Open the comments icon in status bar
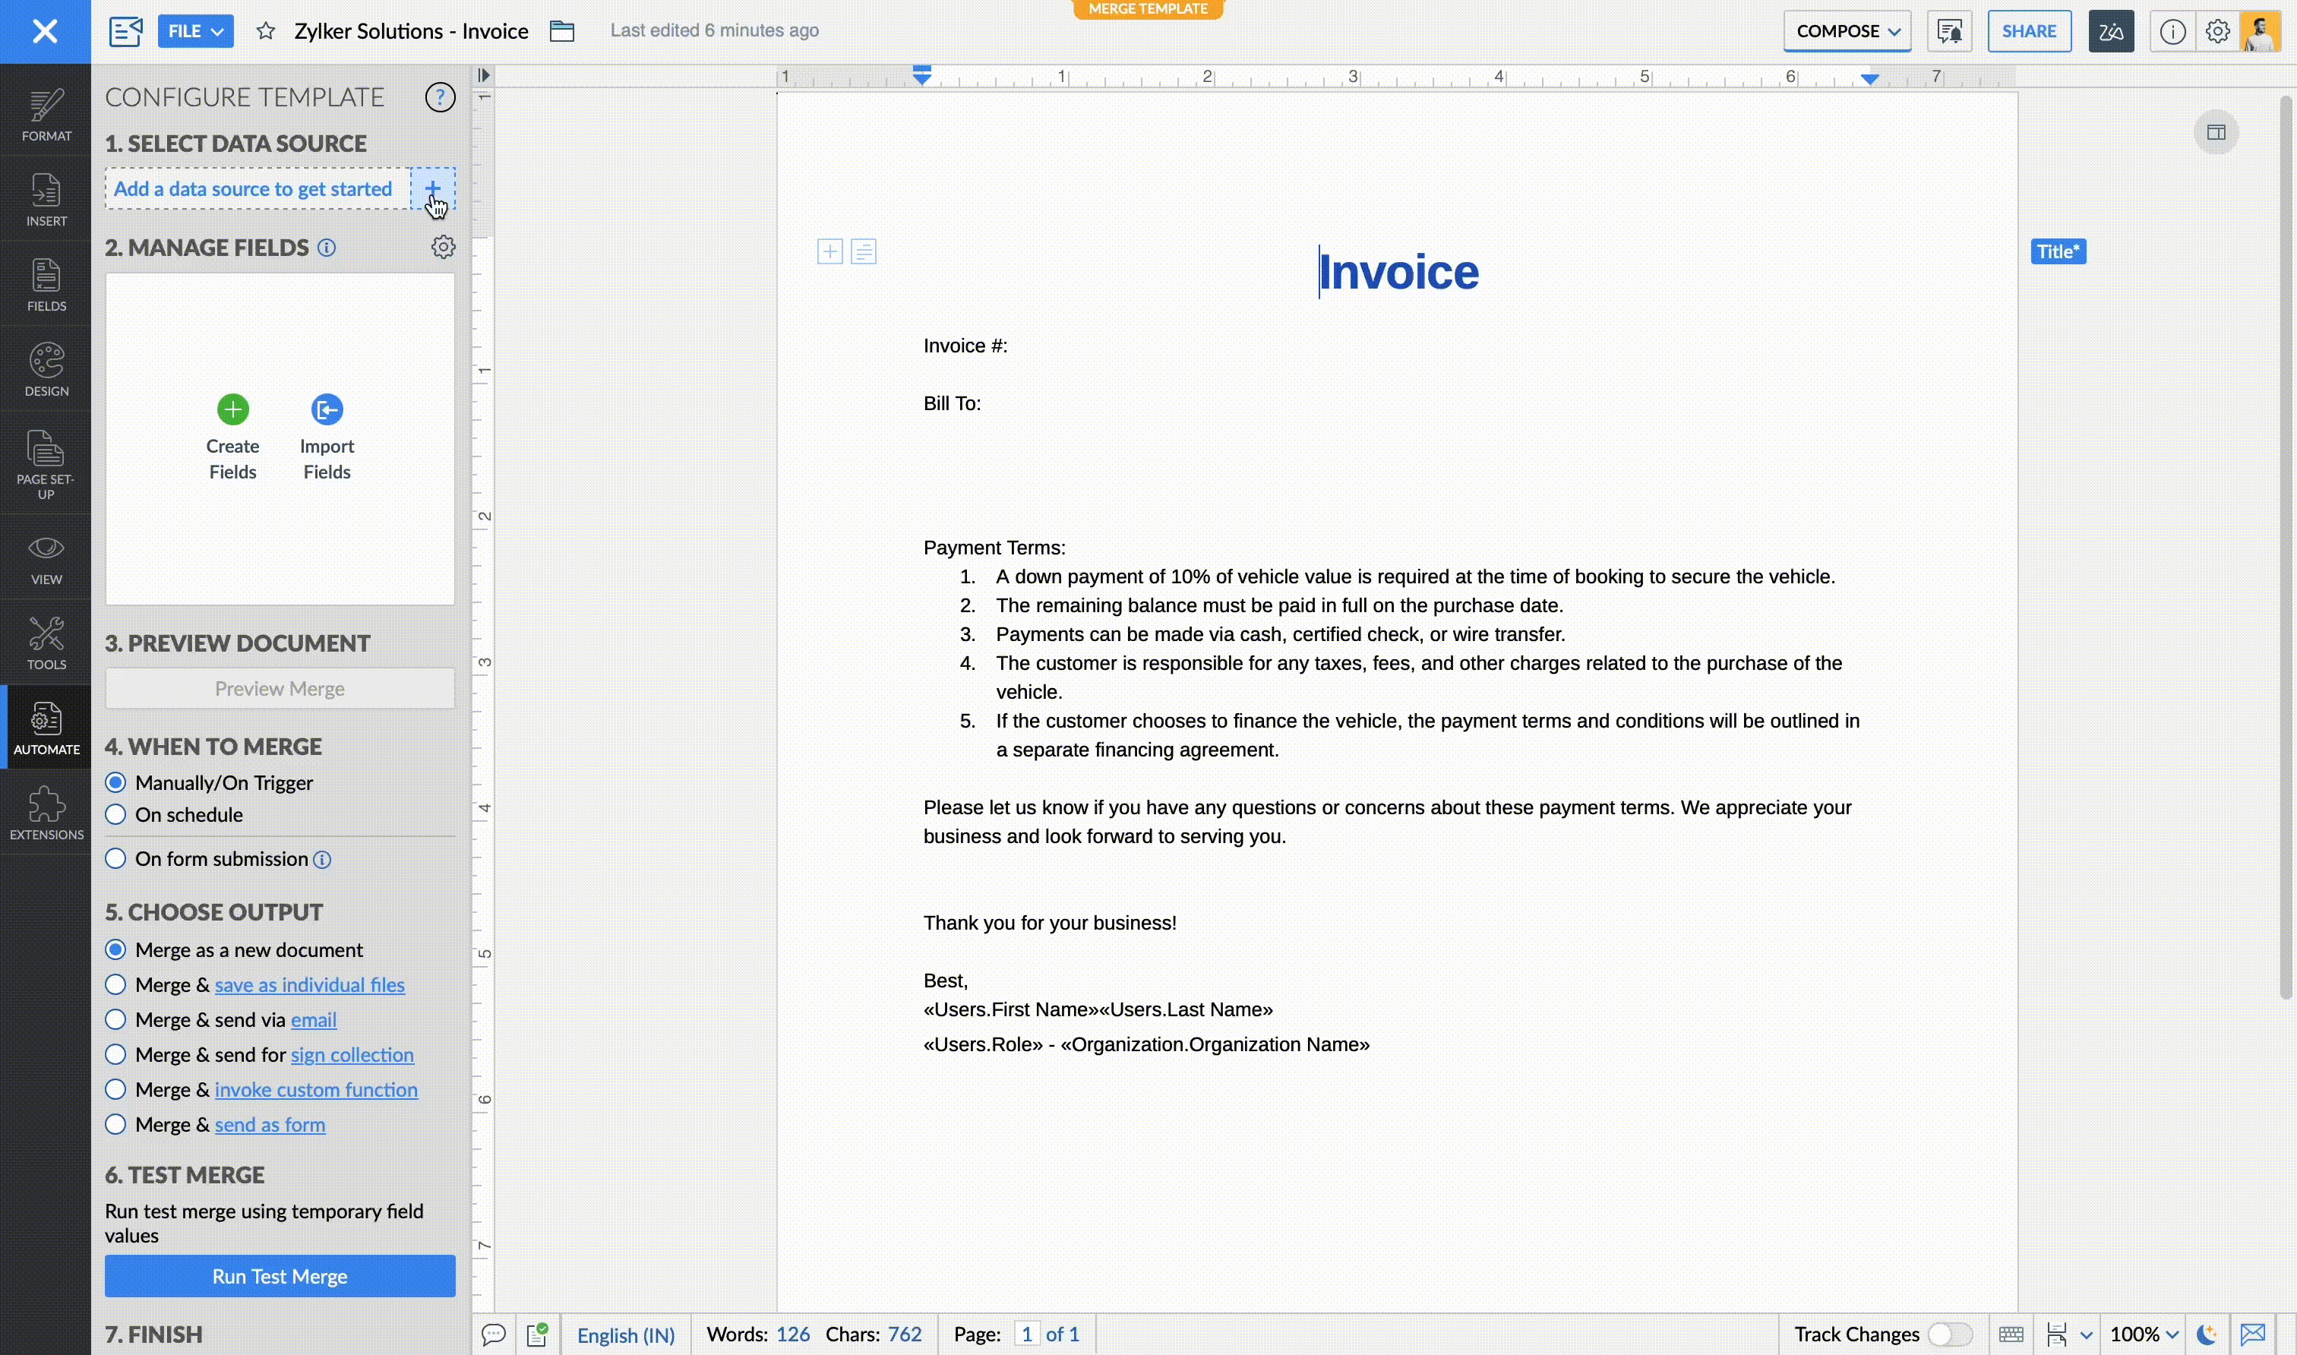2297x1355 pixels. (x=494, y=1335)
